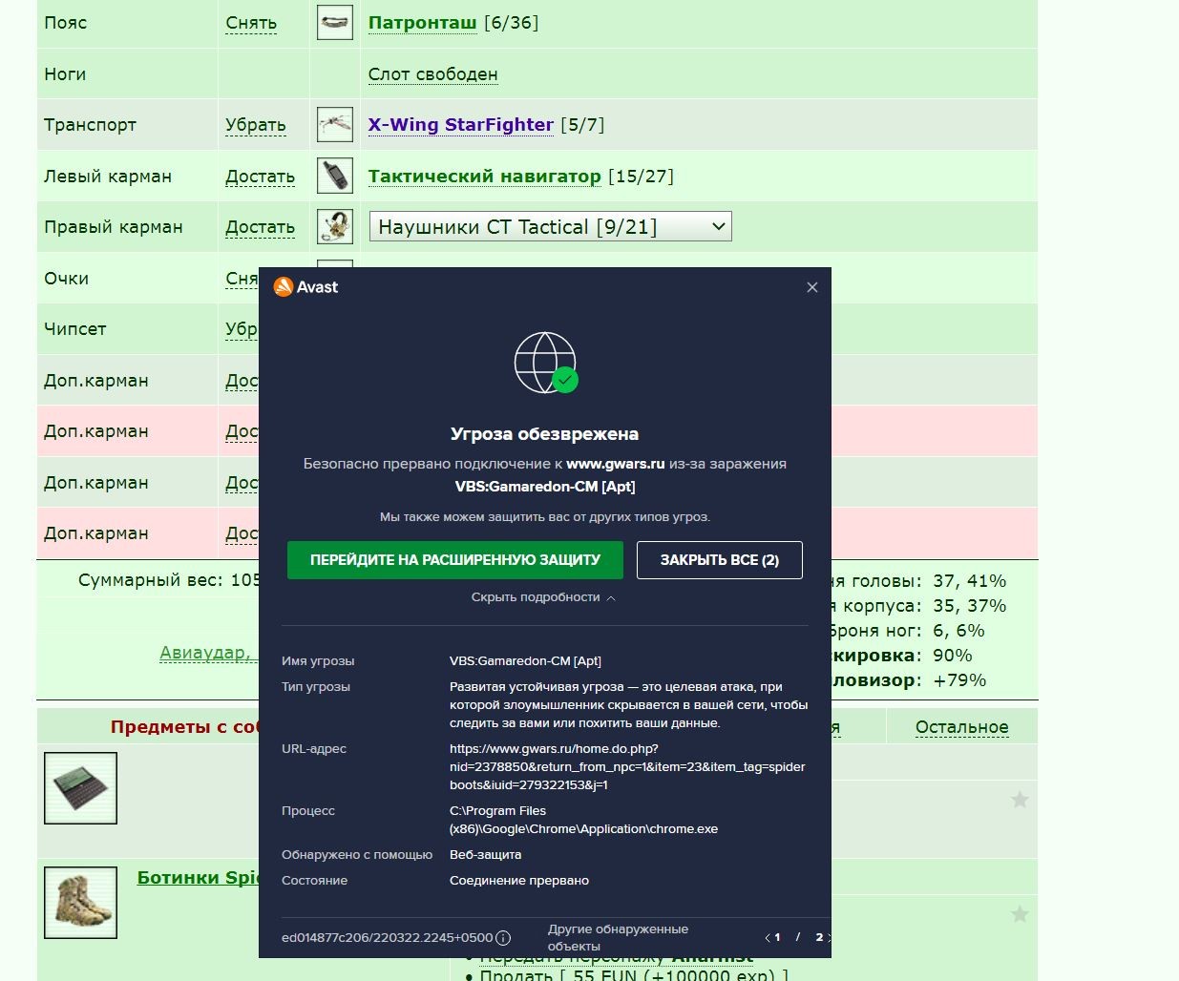
Task: Click the VBS:Gamaredon-CM [Apt] threat name value
Action: [525, 660]
